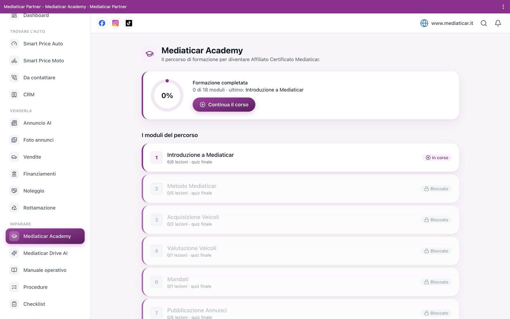Click the Bloccato badge on Mandati
This screenshot has width=510, height=319.
tap(436, 282)
